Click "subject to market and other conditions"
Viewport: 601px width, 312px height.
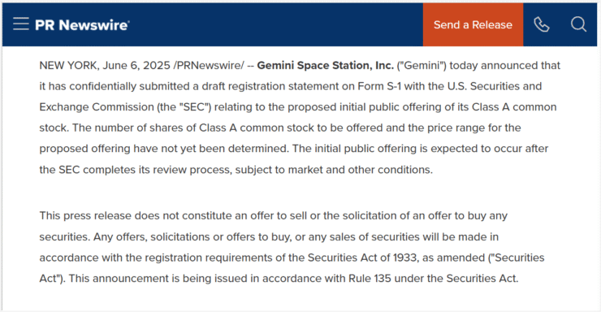pos(334,170)
